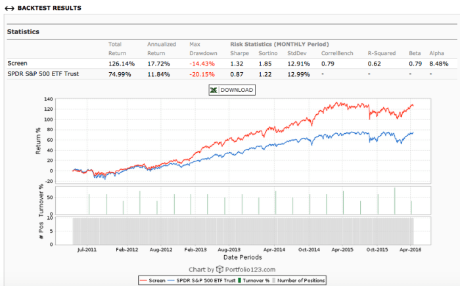Screen dimensions: 460x286
Task: Click the Apr-2015 axis label
Action: pos(342,250)
